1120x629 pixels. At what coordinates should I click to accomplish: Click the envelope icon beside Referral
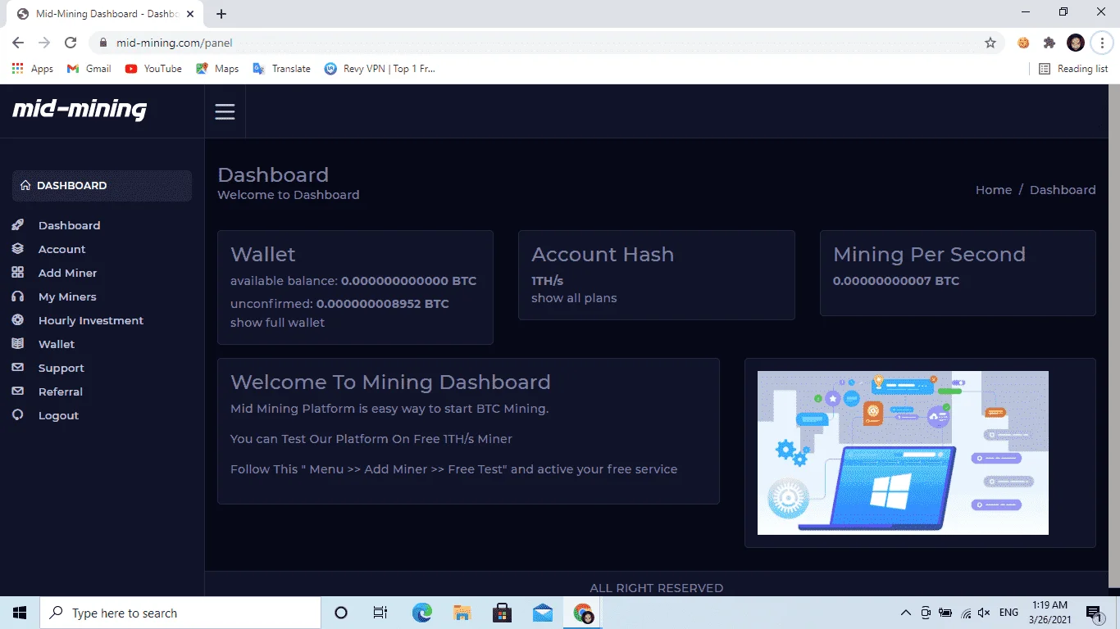click(x=18, y=391)
